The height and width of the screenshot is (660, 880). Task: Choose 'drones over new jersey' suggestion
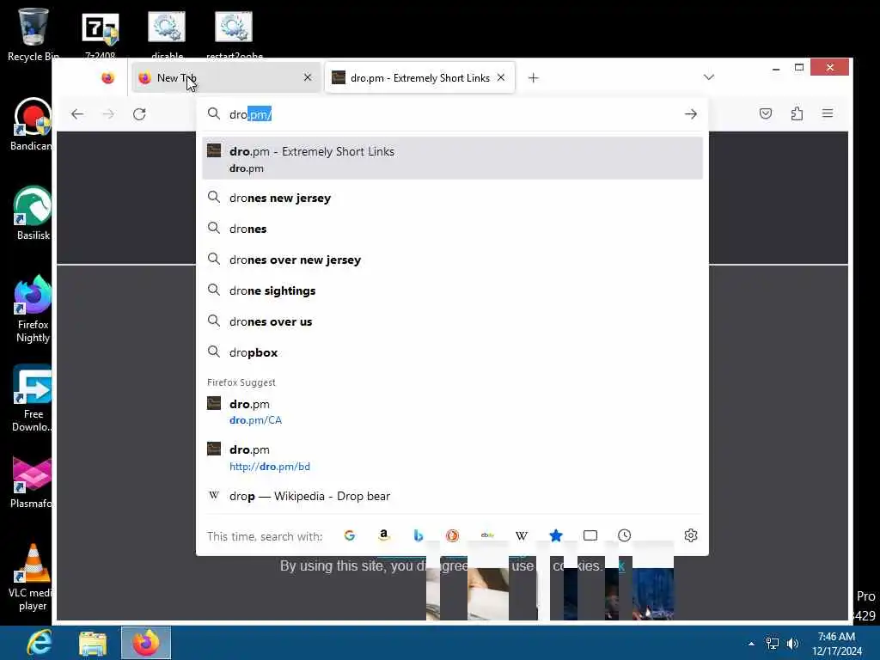click(x=452, y=260)
